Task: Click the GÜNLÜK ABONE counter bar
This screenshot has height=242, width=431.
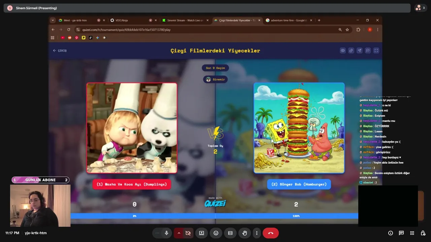Action: click(x=40, y=180)
